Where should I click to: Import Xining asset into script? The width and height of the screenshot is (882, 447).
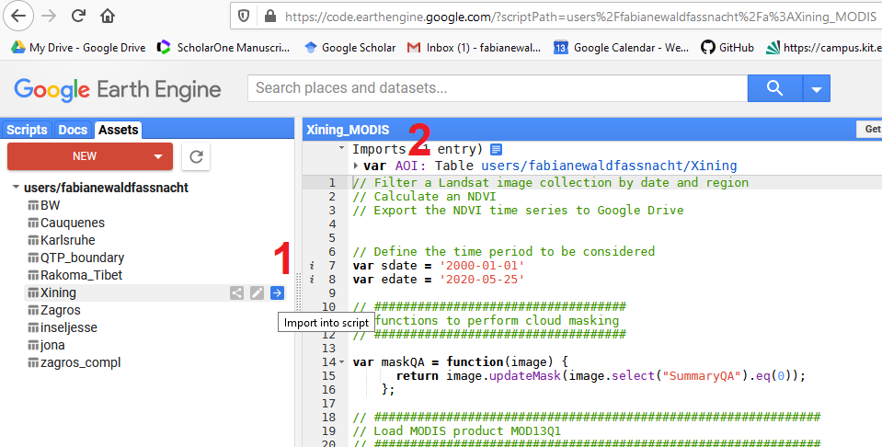(278, 292)
